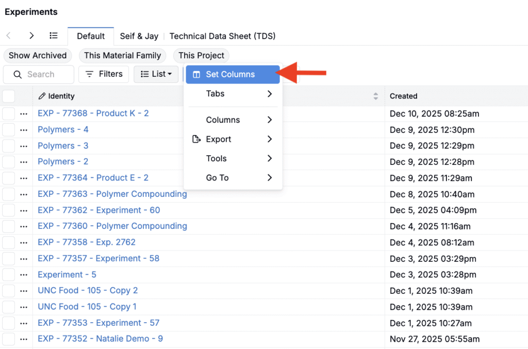Viewport: 528px width, 349px height.
Task: Open row options for Polymers - 4
Action: coord(23,130)
